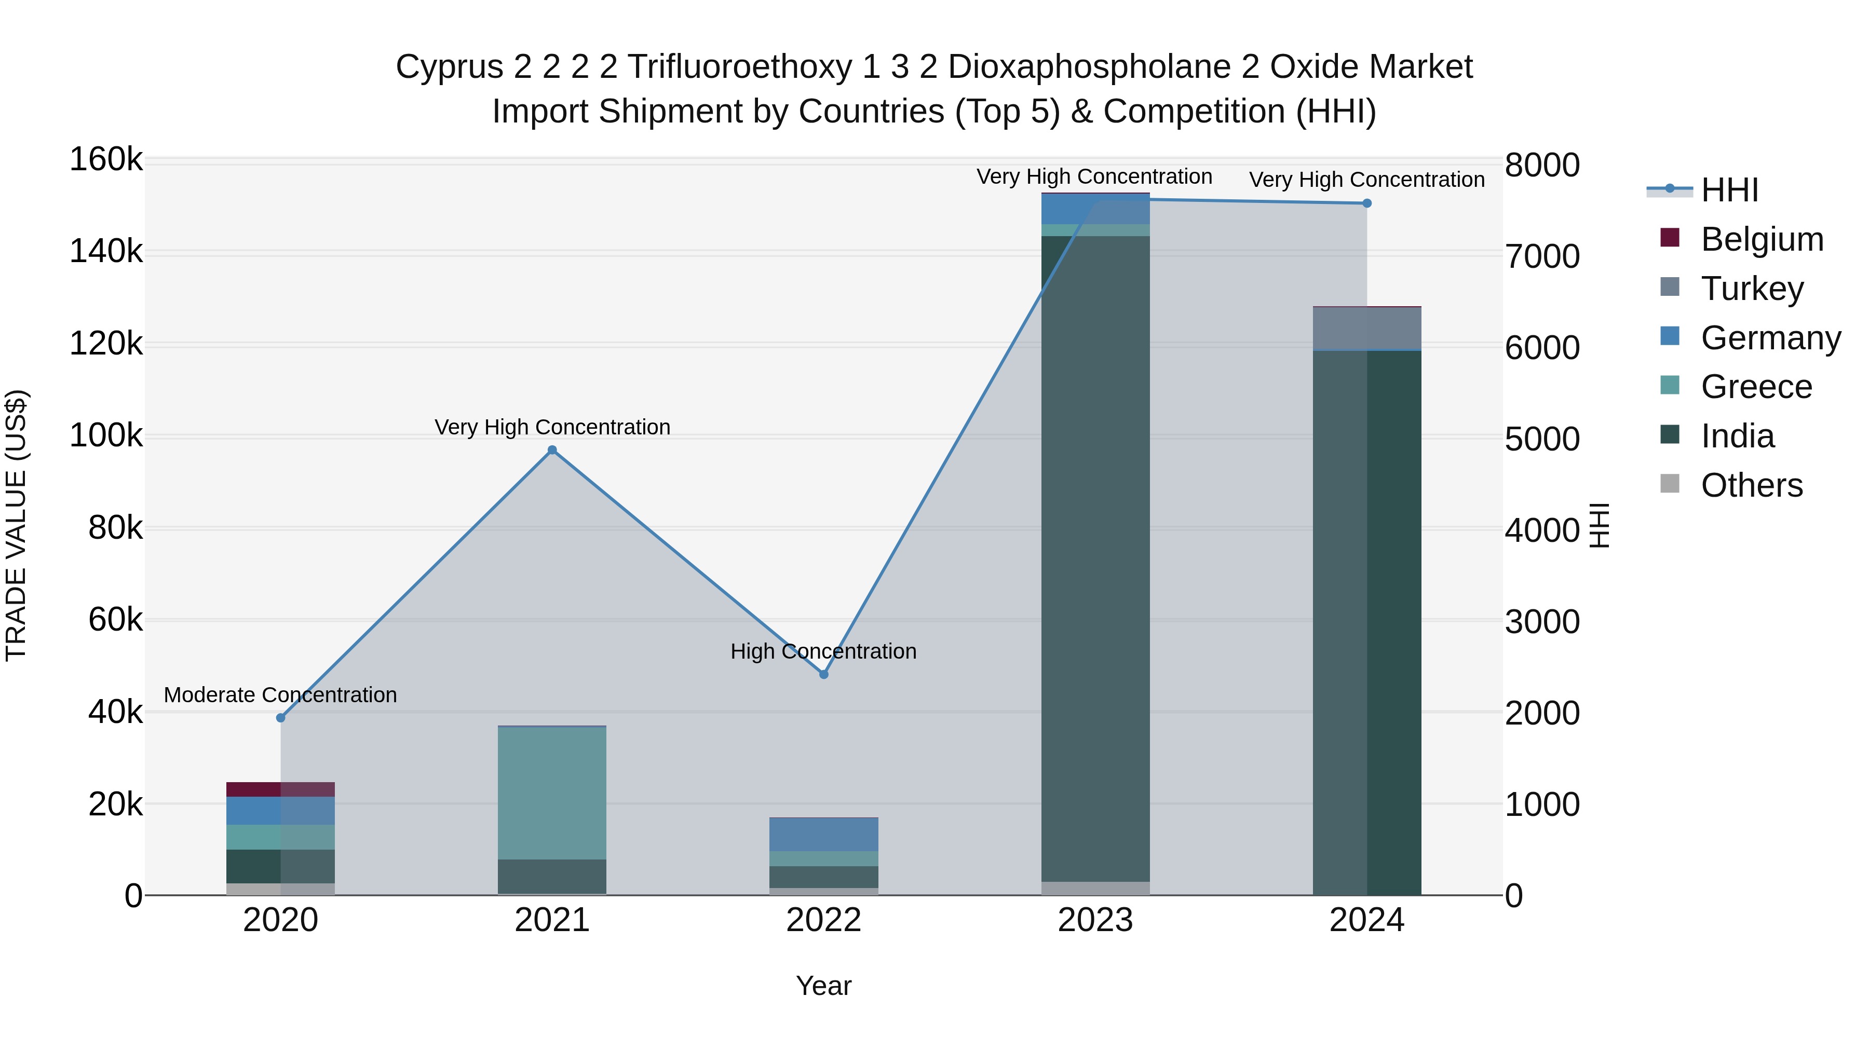1869x1051 pixels.
Task: Click the 'Moderate Concentration' annotation
Action: [x=280, y=695]
